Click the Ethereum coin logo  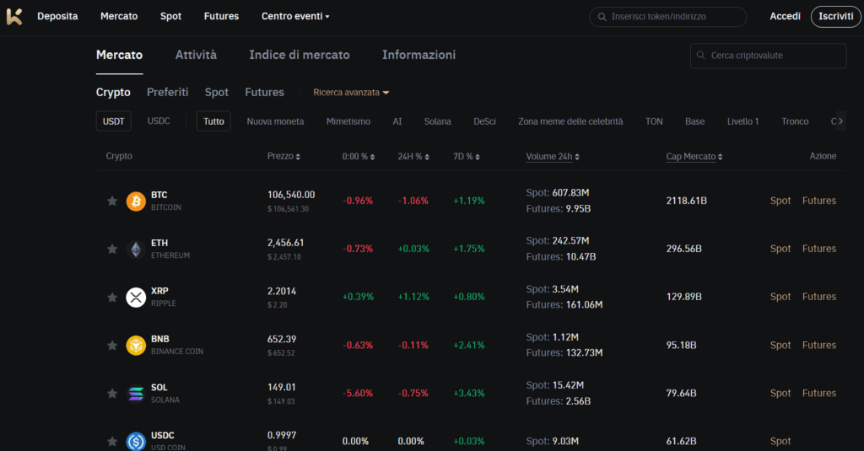(x=136, y=250)
